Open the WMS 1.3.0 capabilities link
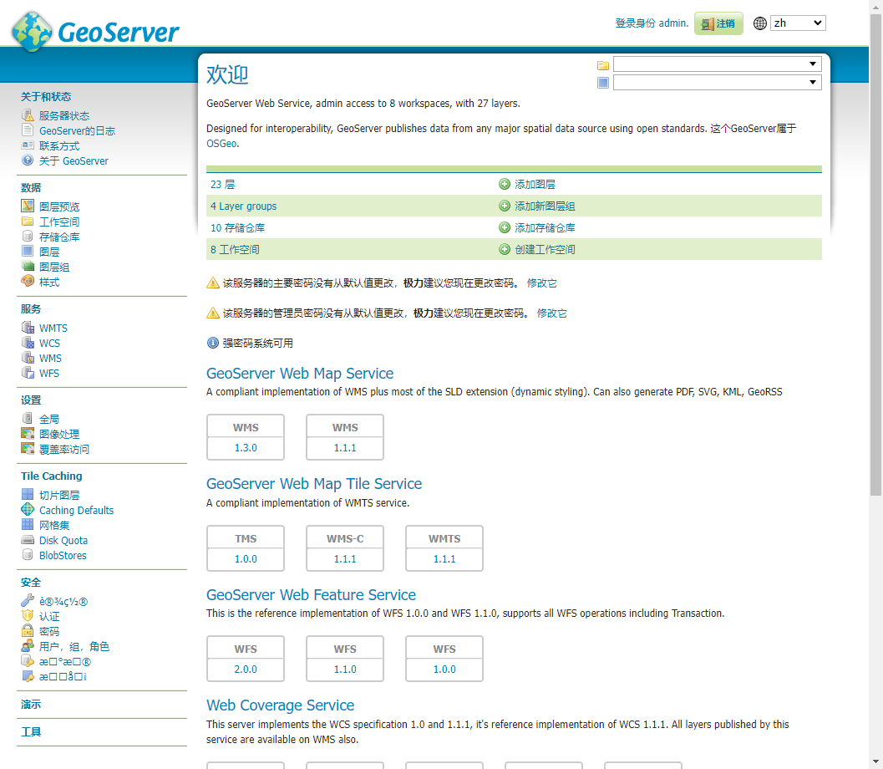Screen dimensions: 883x769 coord(246,447)
